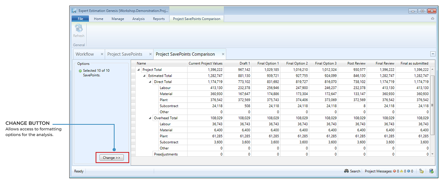
Task: Collapse the ribbon using the top-right chevron
Action: coord(433,19)
